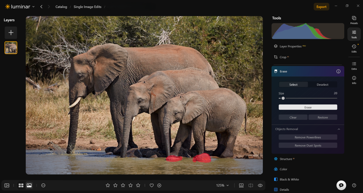This screenshot has height=193, width=363.
Task: Click the Clear button
Action: pyautogui.click(x=293, y=117)
